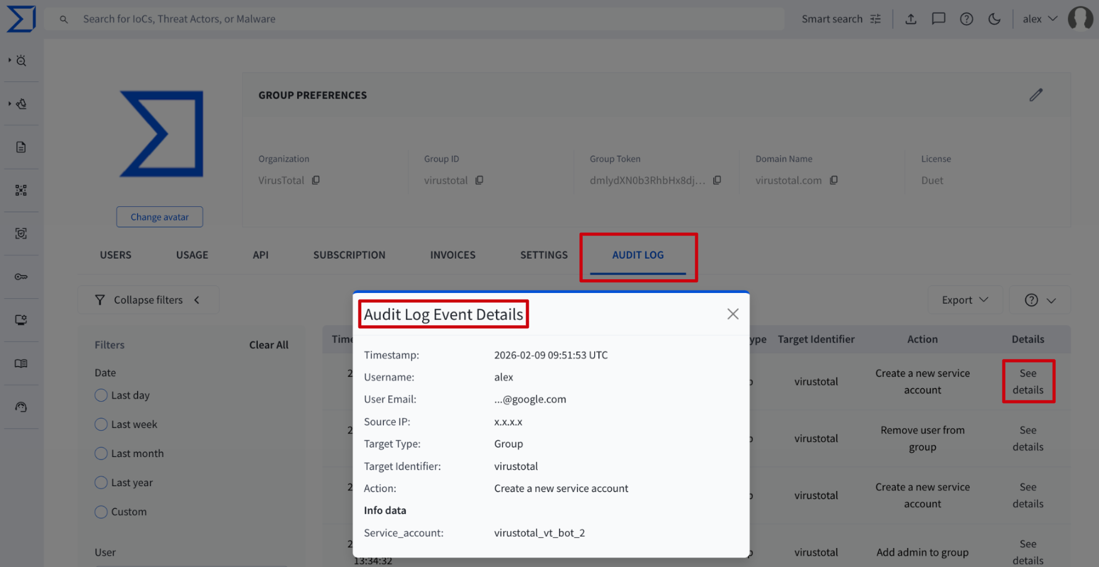The width and height of the screenshot is (1099, 567).
Task: Click the funnel filter icon
Action: pyautogui.click(x=100, y=300)
